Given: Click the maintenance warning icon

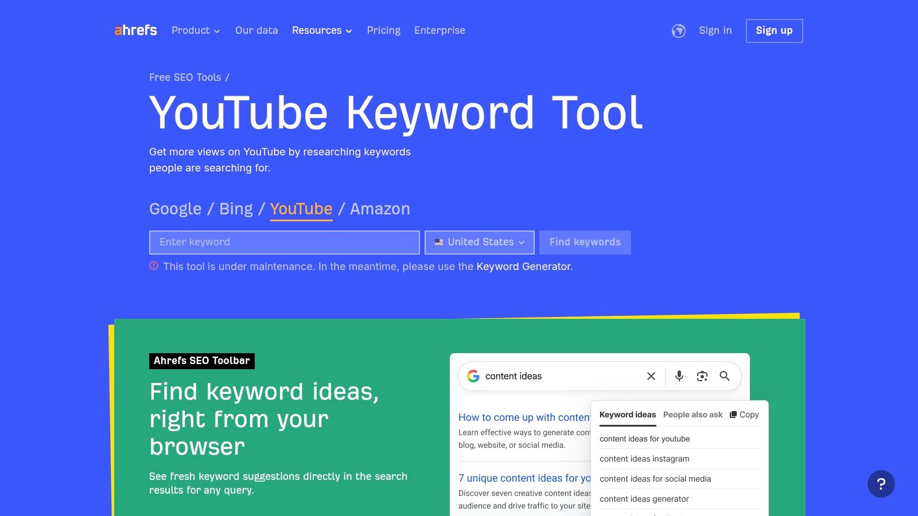Looking at the screenshot, I should pos(153,266).
